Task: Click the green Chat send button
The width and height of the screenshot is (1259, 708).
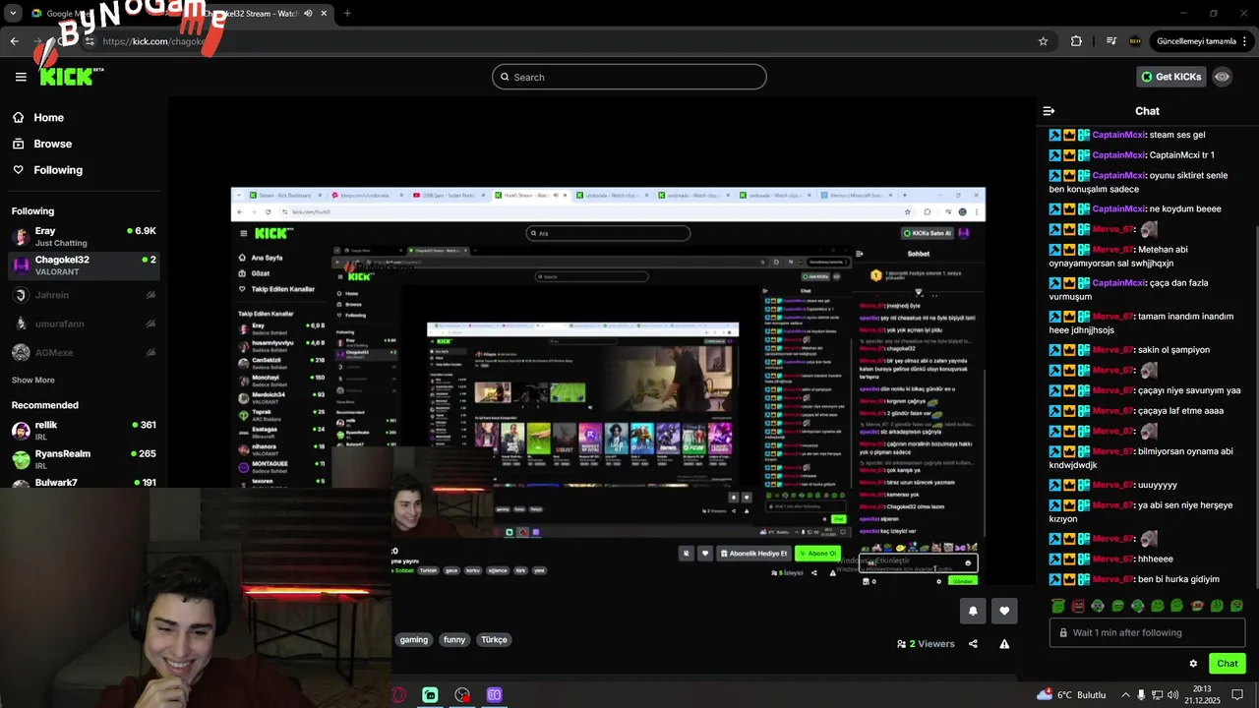Action: [x=1228, y=664]
